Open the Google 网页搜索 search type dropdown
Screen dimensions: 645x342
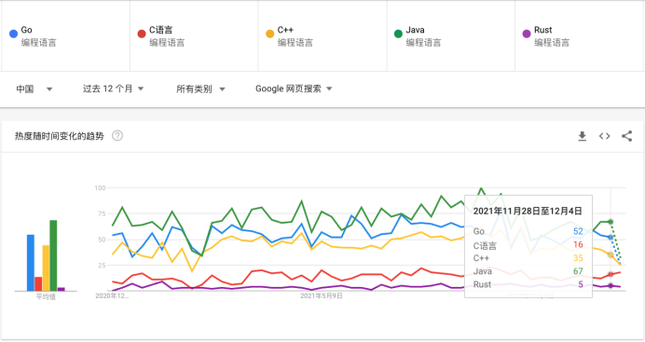(294, 89)
